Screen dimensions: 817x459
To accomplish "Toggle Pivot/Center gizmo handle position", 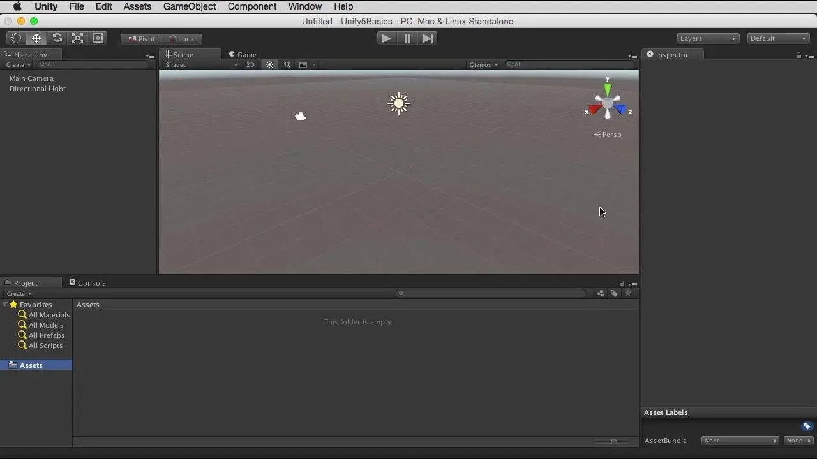I will [x=141, y=39].
